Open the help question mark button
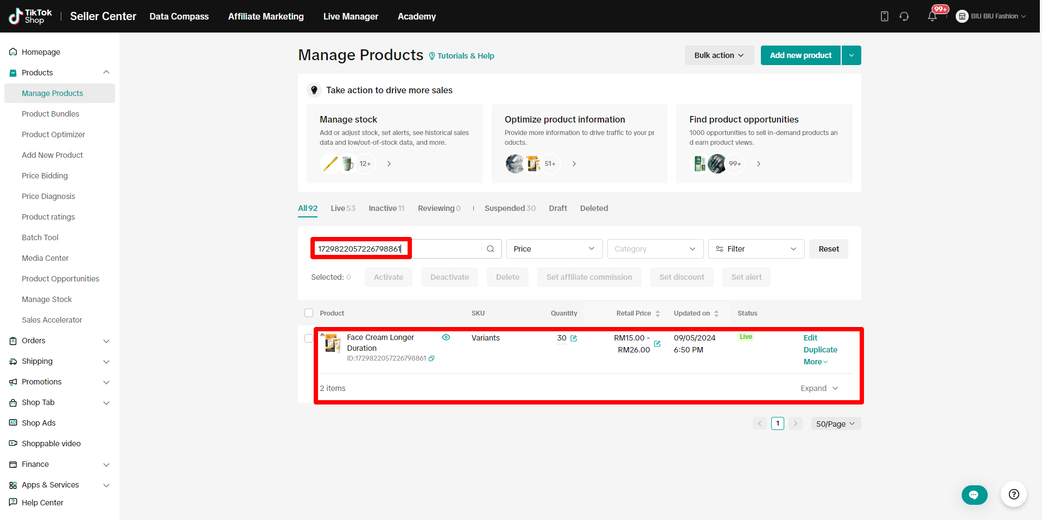 [1014, 495]
